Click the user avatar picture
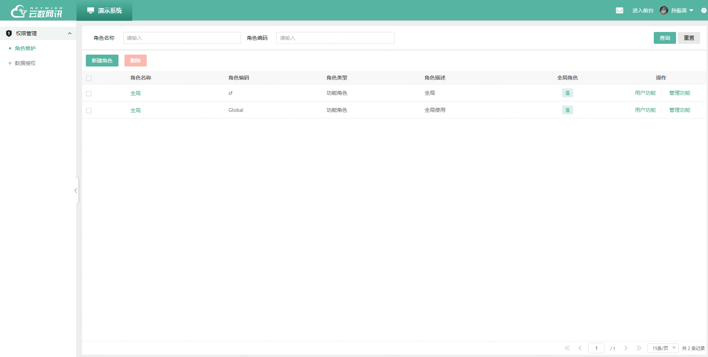 663,10
